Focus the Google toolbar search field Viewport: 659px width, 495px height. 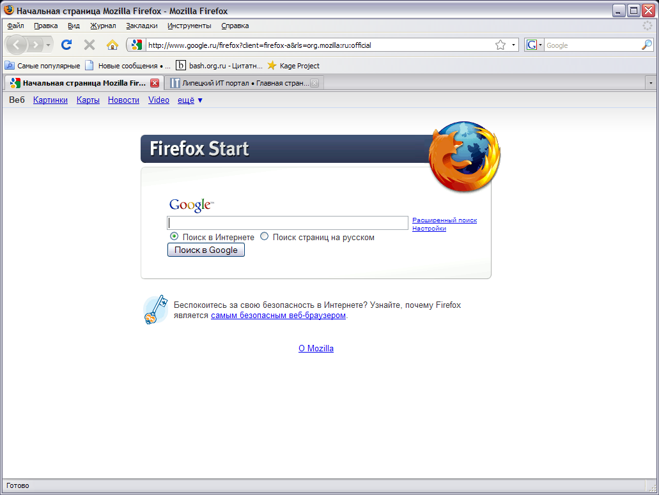(x=592, y=45)
